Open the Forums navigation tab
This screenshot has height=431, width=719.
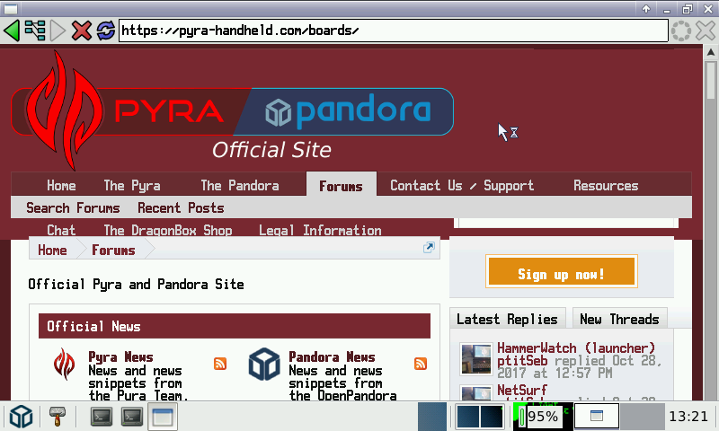tap(341, 186)
